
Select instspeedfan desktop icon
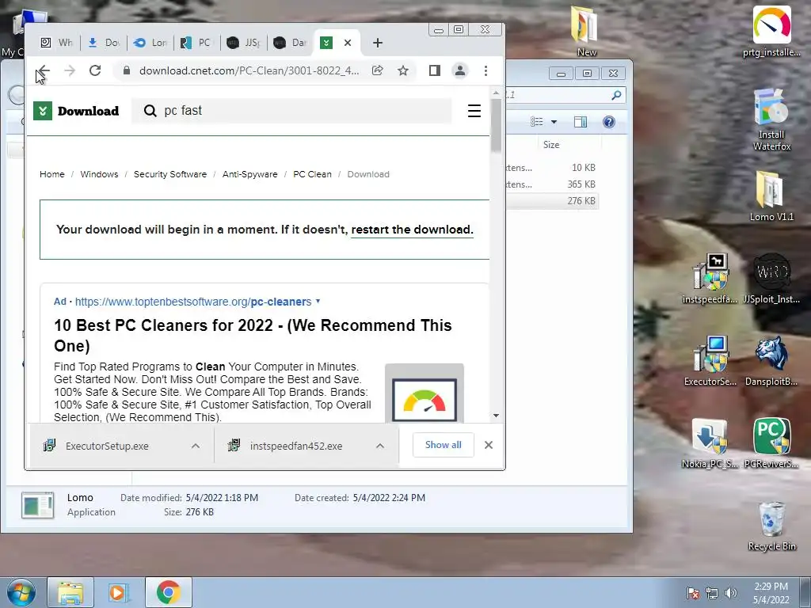click(710, 279)
